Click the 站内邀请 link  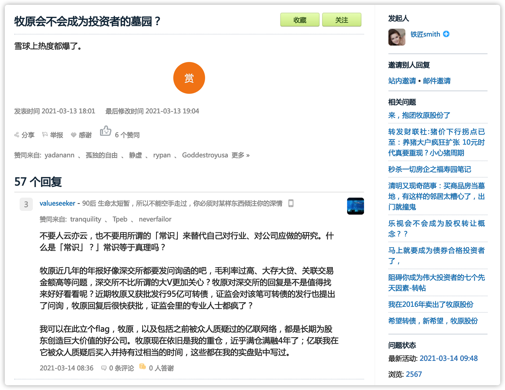(402, 81)
